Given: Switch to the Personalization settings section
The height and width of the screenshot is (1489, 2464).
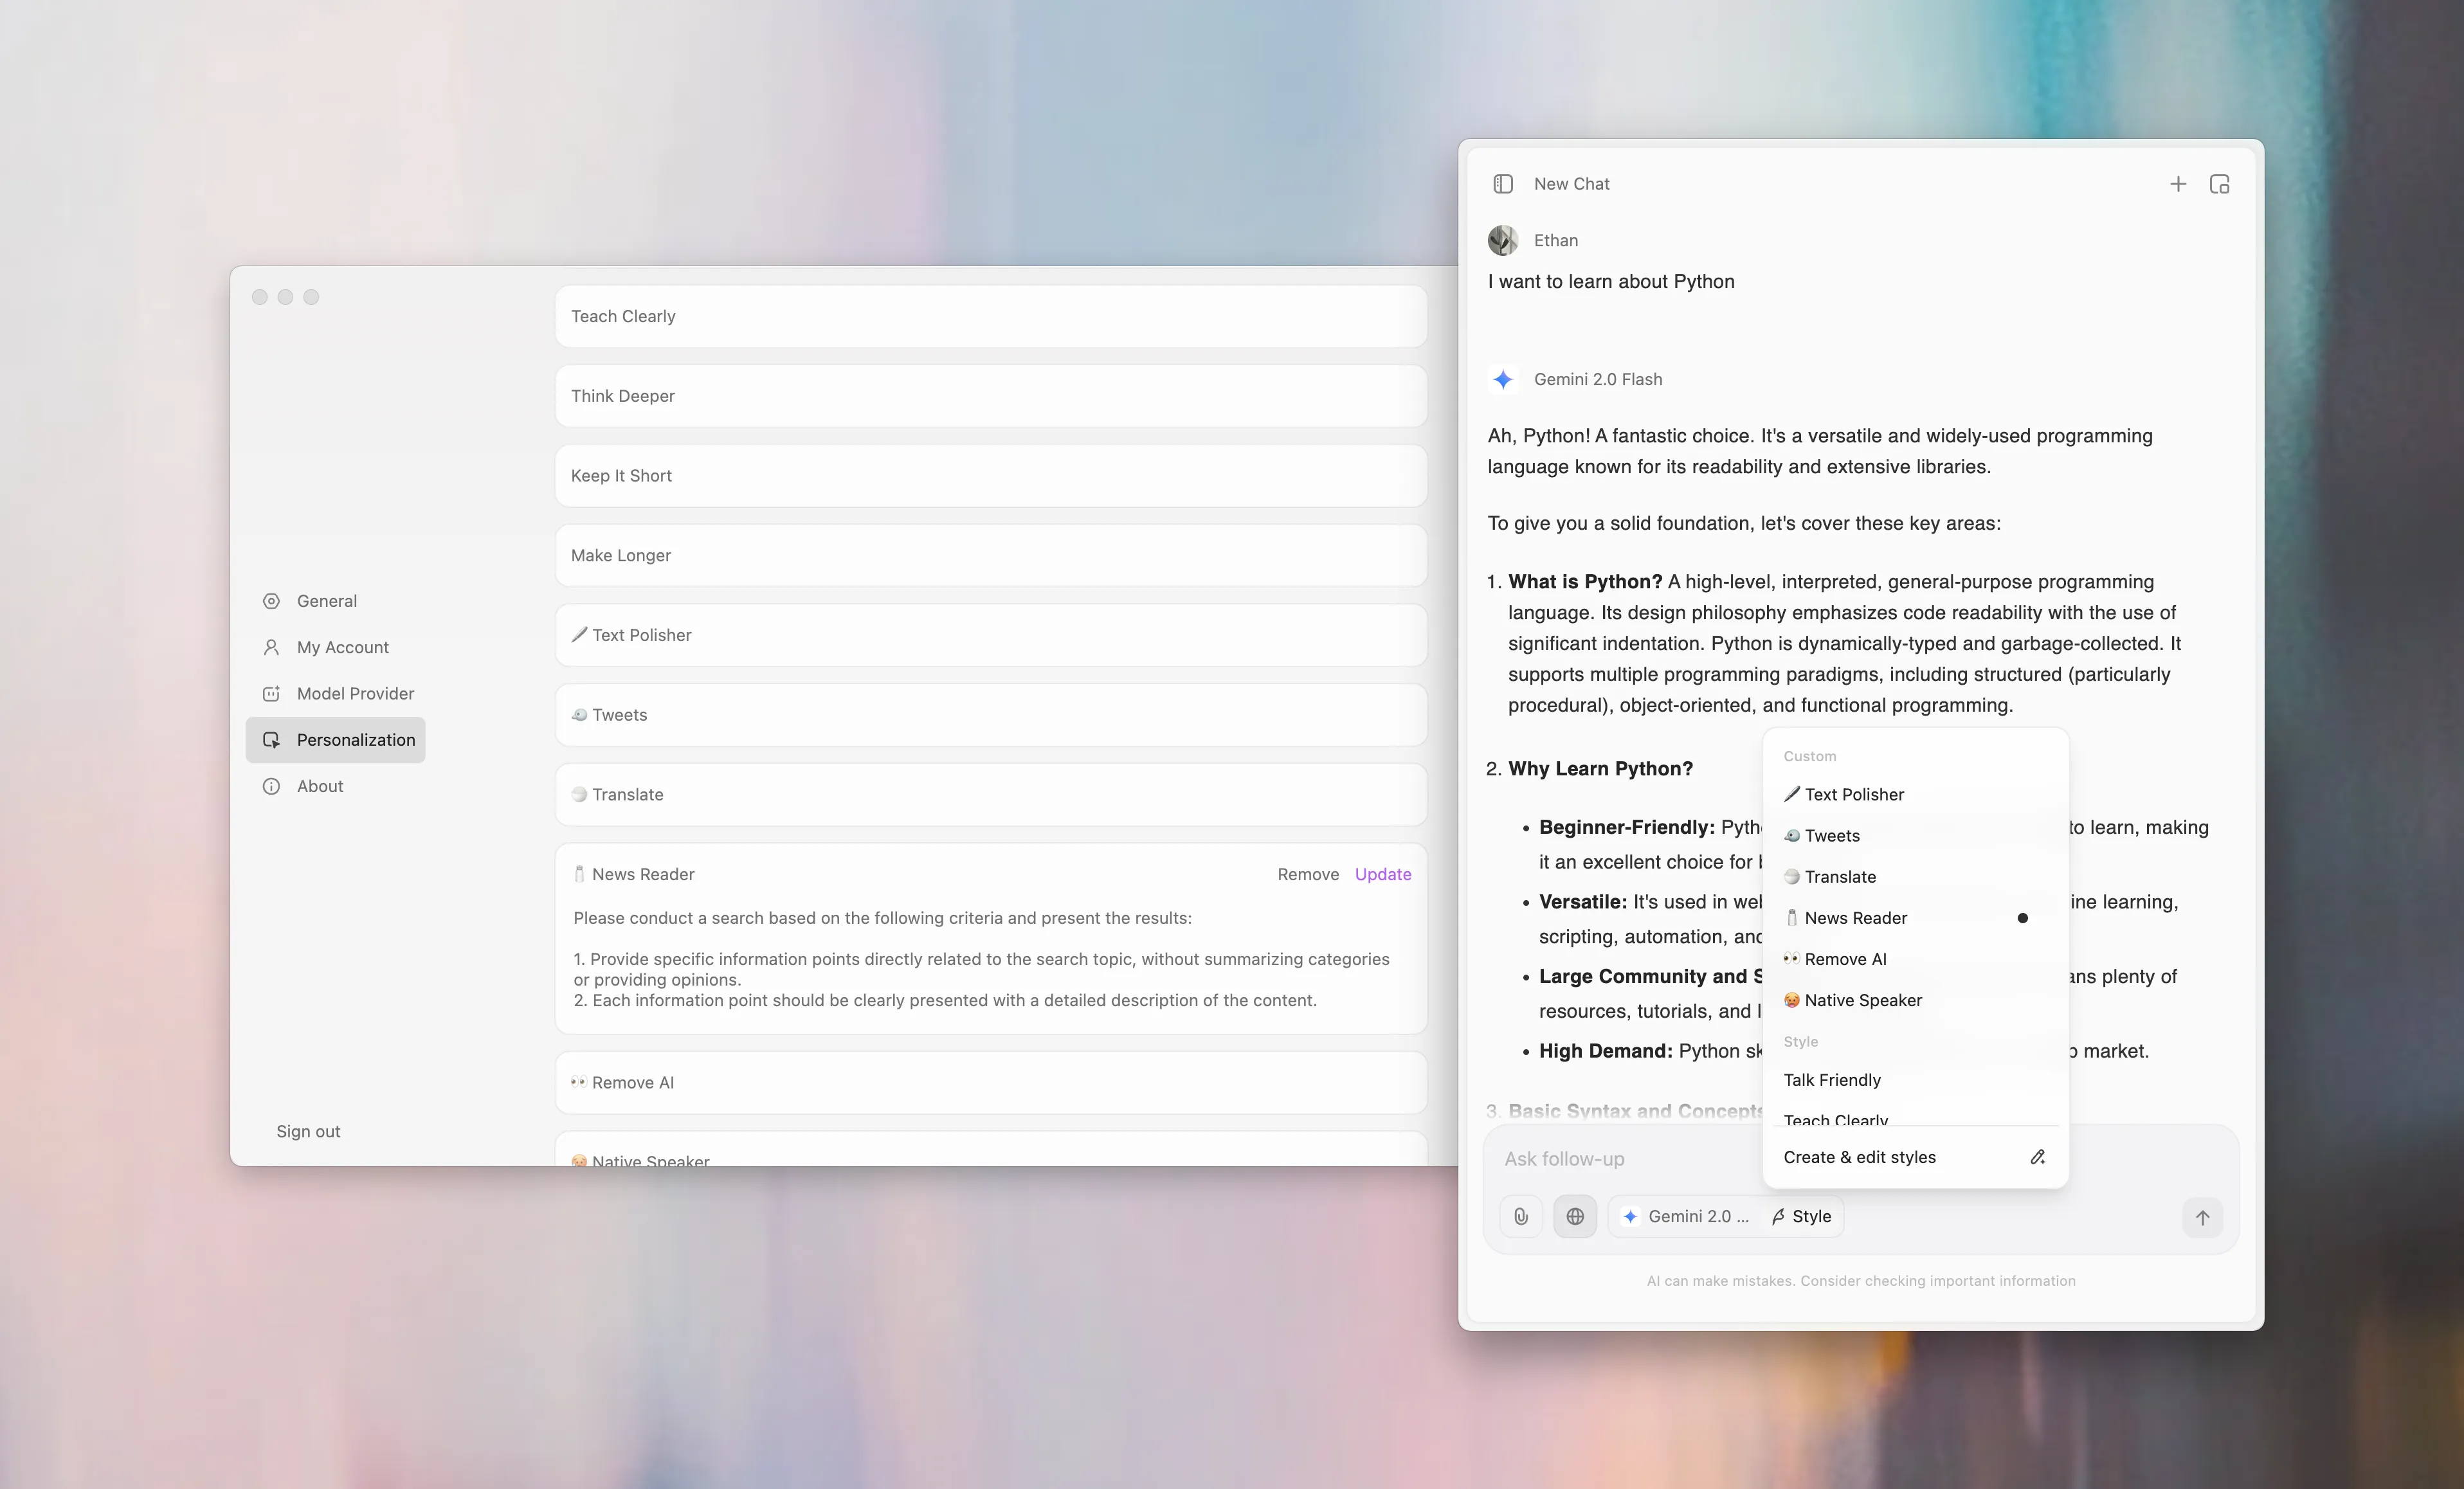Looking at the screenshot, I should pyautogui.click(x=356, y=740).
